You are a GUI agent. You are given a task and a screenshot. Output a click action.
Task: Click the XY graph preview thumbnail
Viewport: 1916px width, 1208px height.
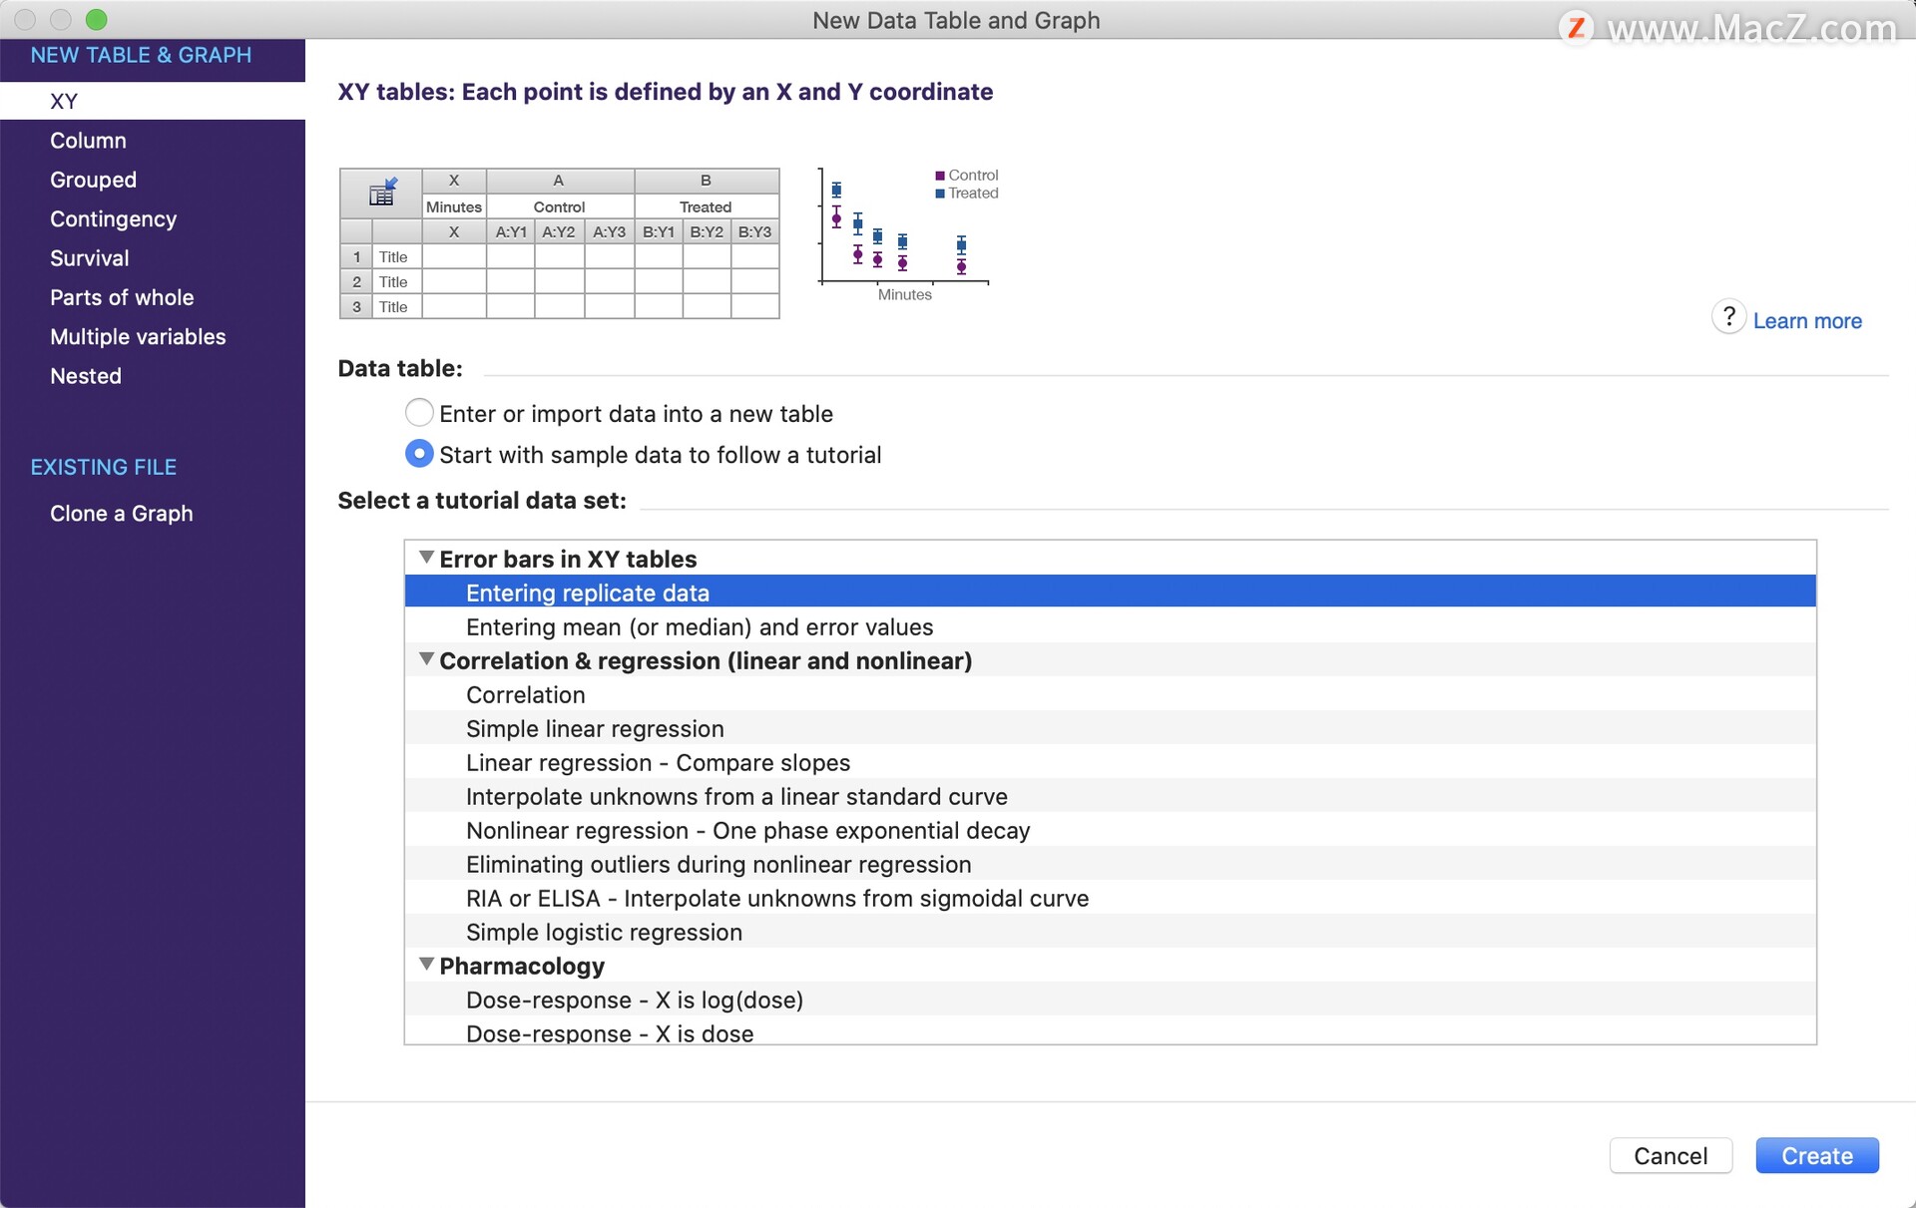click(903, 229)
